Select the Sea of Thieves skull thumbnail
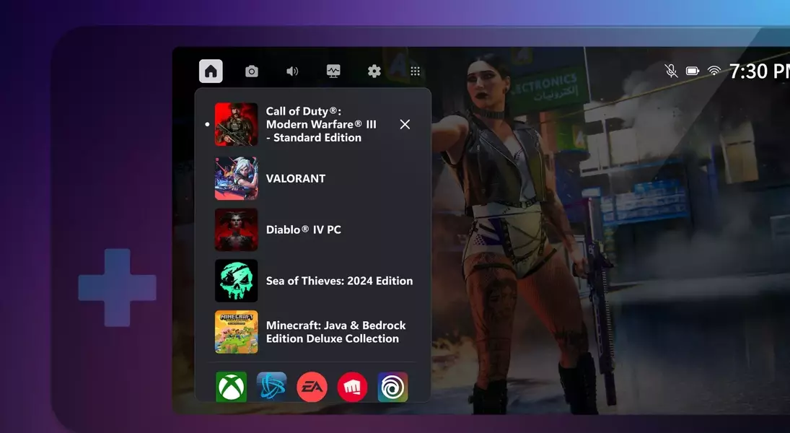Screen dimensions: 790x433 pos(237,281)
